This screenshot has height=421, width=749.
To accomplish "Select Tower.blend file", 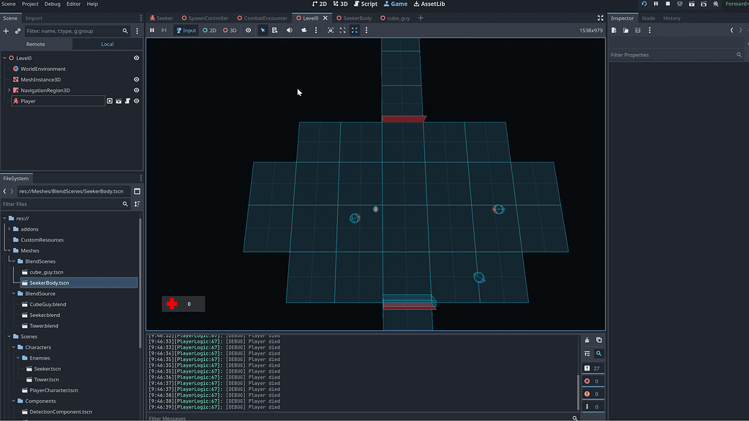I will [x=43, y=326].
